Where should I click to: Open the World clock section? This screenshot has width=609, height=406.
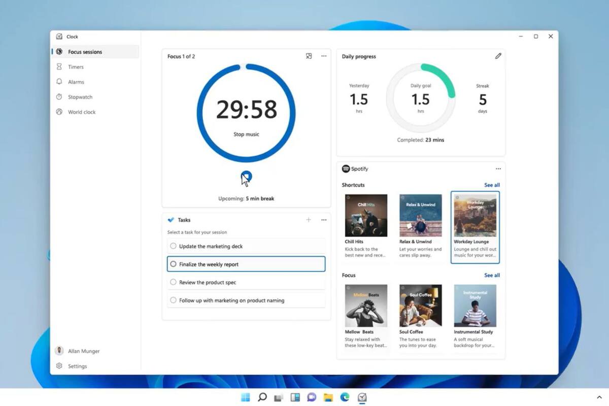pyautogui.click(x=82, y=112)
